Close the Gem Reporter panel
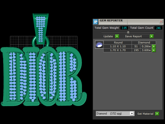The width and height of the screenshot is (165, 124). pos(161,21)
